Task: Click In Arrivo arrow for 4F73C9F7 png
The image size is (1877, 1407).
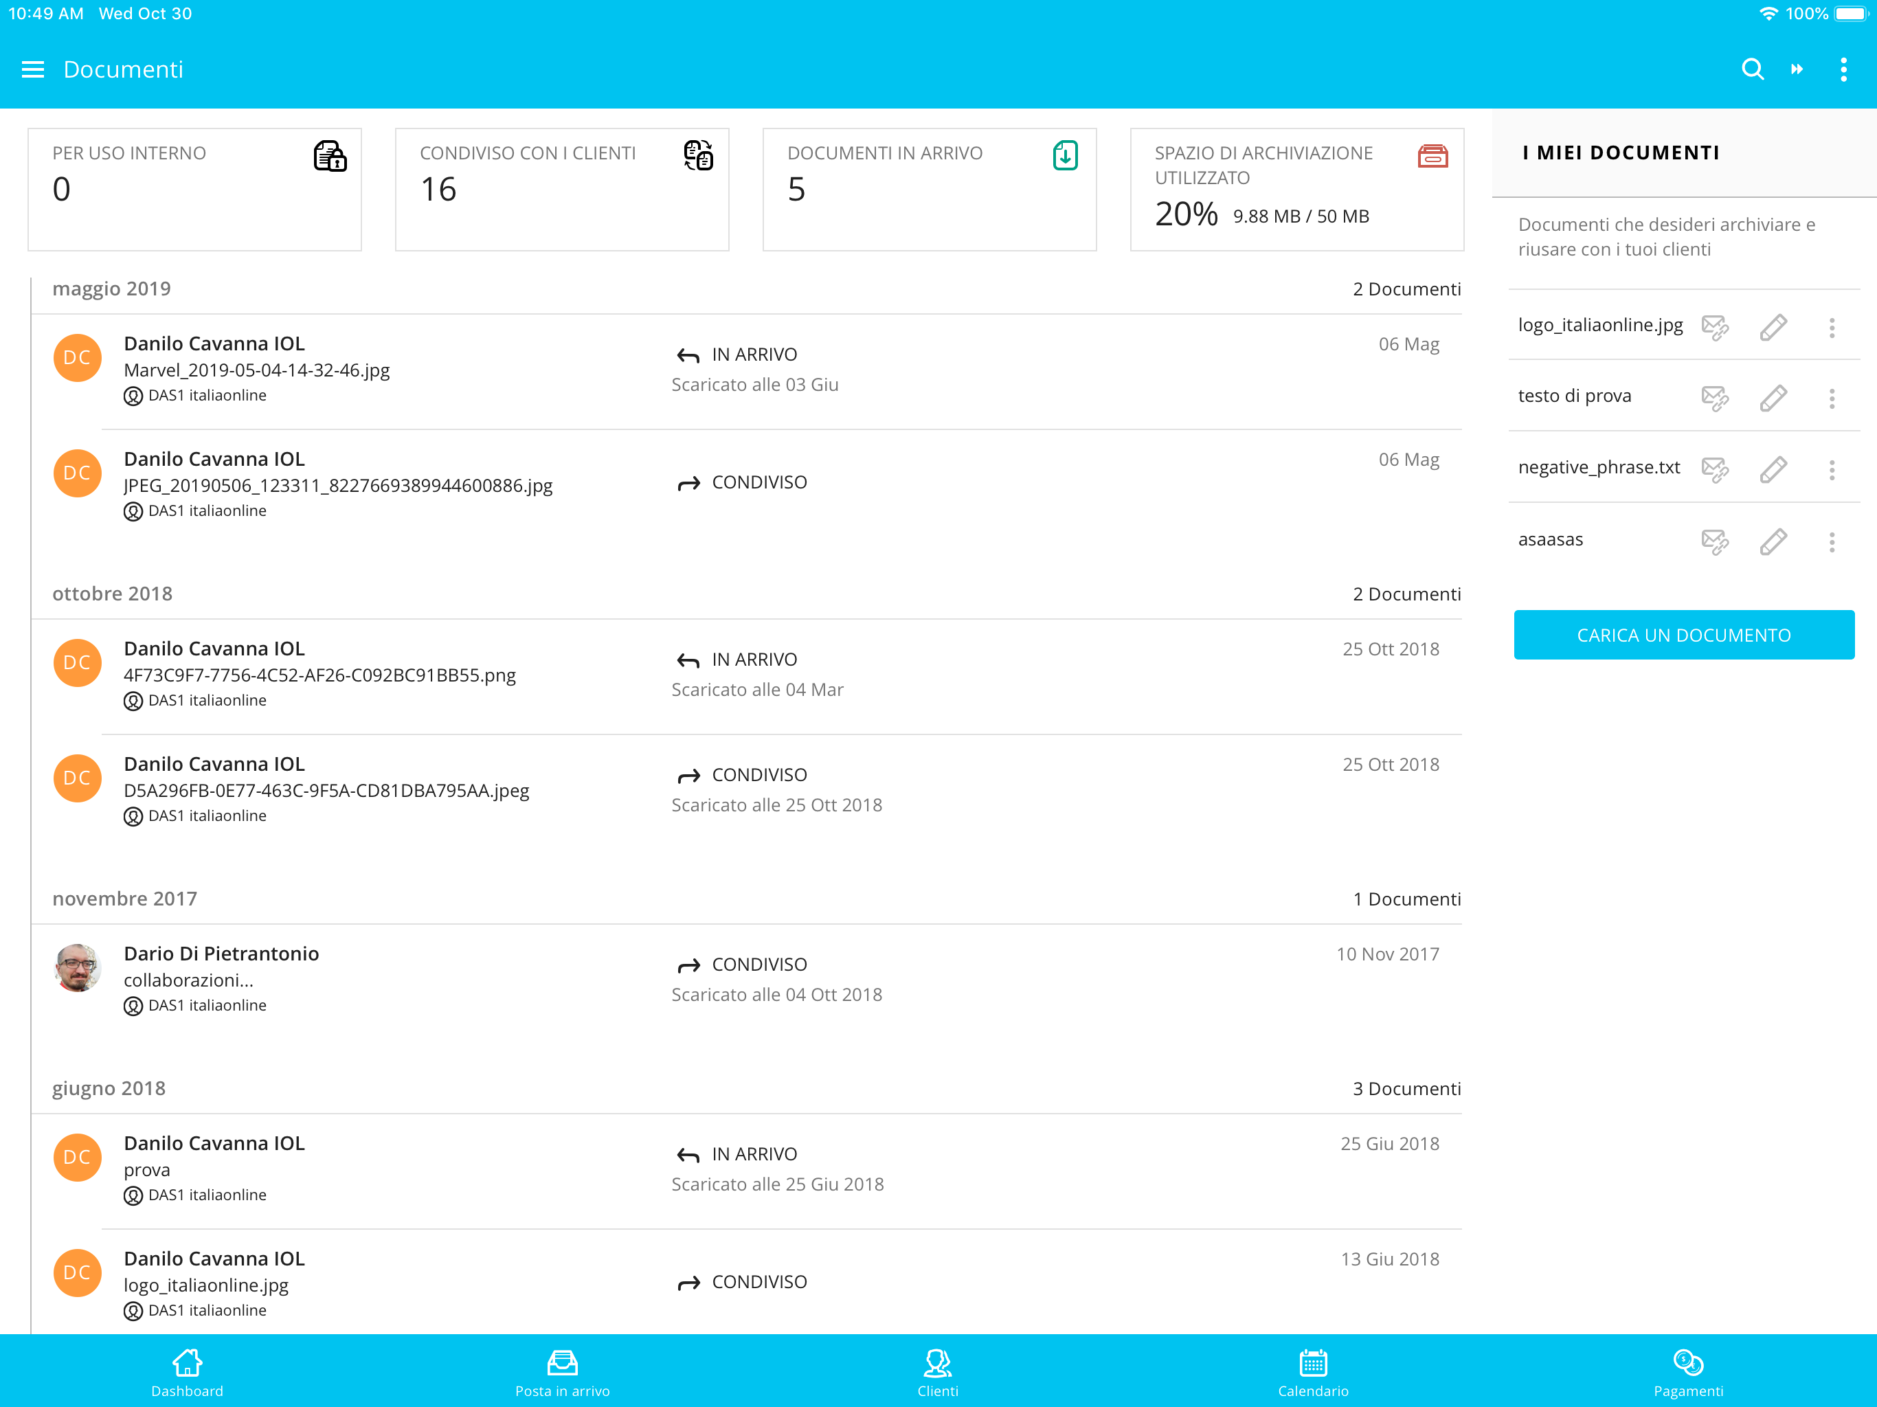Action: (688, 660)
